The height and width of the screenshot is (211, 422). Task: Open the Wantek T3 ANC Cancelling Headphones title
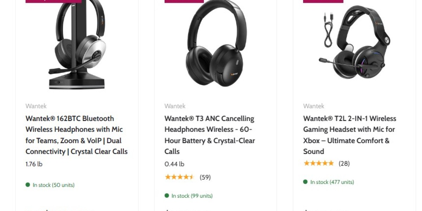[x=210, y=135]
